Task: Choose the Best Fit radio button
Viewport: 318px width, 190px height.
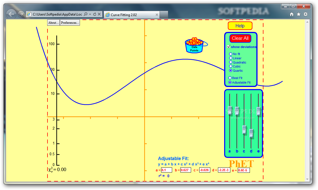Action: 230,78
